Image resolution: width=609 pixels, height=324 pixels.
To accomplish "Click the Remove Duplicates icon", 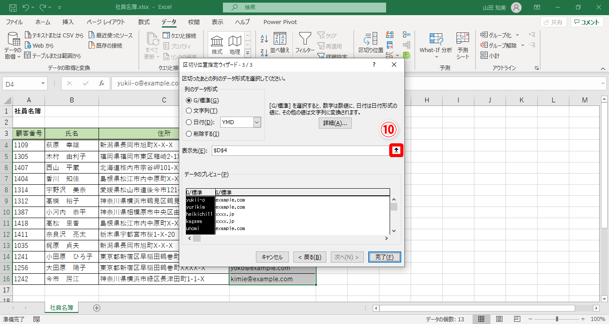I will coord(390,45).
